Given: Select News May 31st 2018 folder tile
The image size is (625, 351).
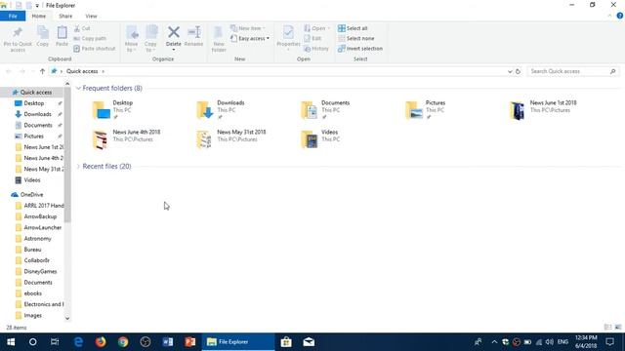Looking at the screenshot, I should pyautogui.click(x=231, y=138).
